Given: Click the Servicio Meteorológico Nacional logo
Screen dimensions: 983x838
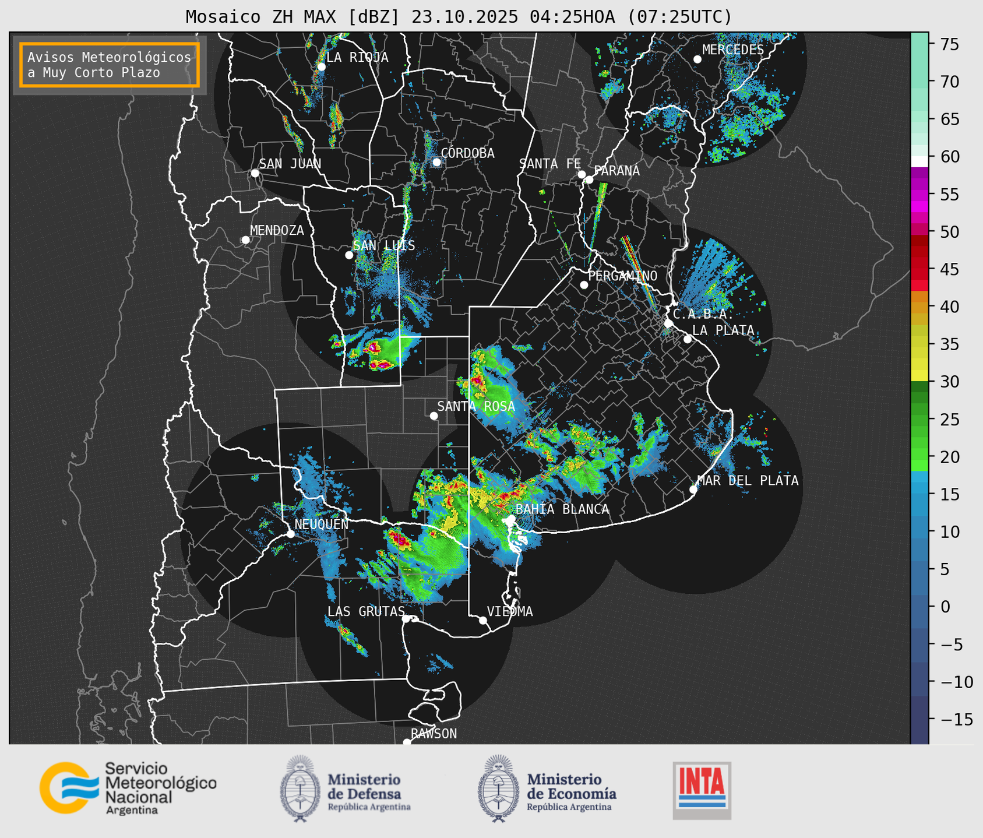Looking at the screenshot, I should coord(128,788).
